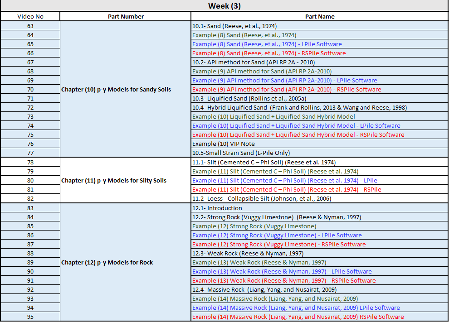
Task: Select 10.5-Small Strain Sand (L-Pile Only)
Action: pyautogui.click(x=241, y=153)
